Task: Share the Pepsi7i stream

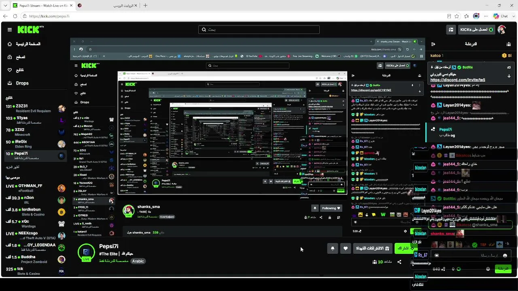Action: click(399, 262)
